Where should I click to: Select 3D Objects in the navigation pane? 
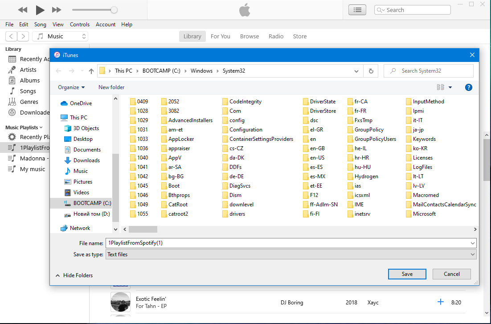(82, 128)
